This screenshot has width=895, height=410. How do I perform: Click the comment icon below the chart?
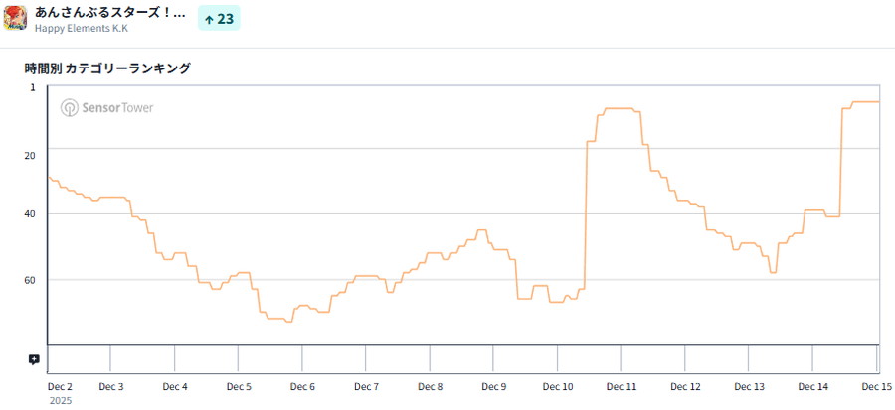pyautogui.click(x=34, y=360)
